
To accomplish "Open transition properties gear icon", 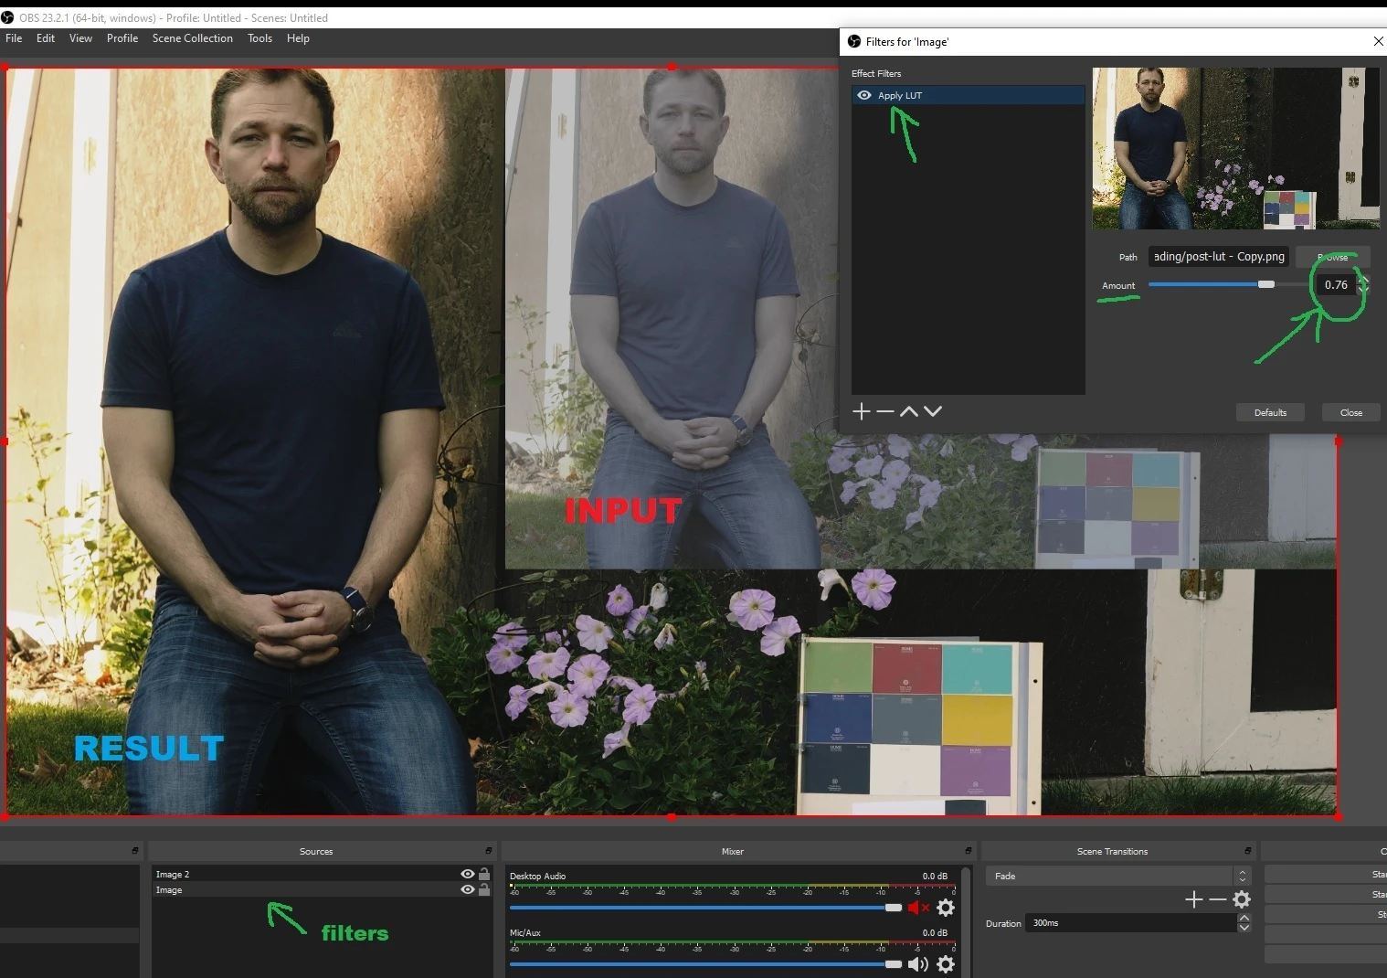I will click(1241, 899).
